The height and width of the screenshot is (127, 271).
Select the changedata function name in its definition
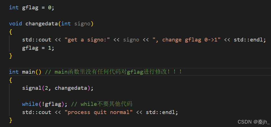(41, 23)
